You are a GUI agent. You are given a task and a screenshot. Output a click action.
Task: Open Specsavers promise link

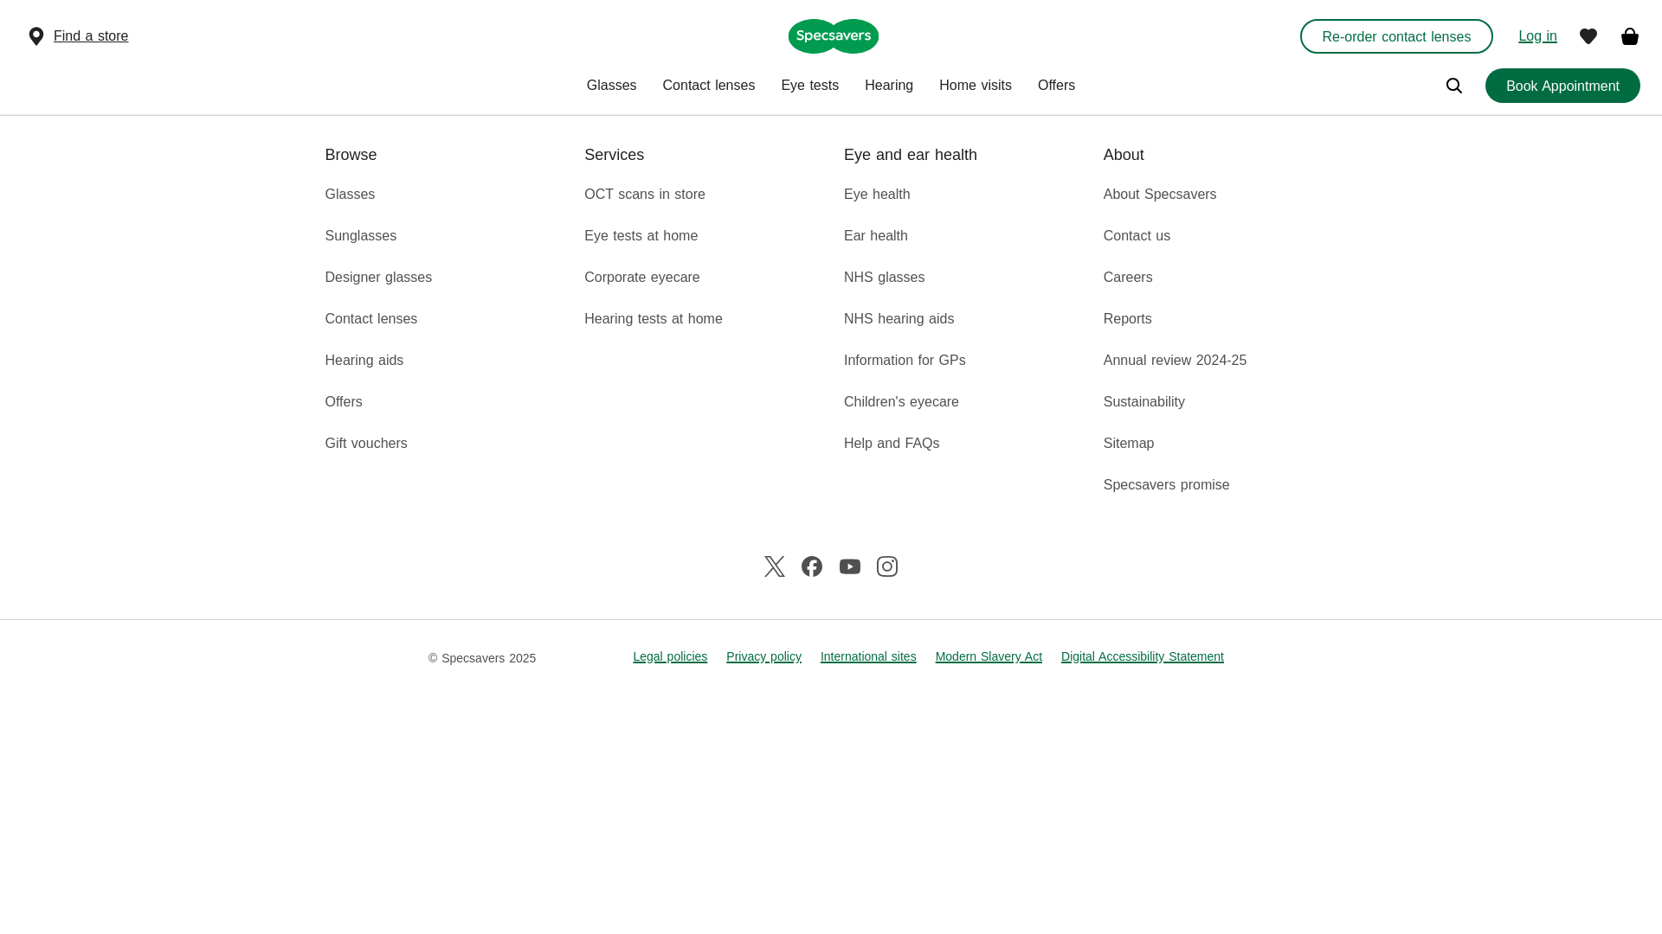(1165, 485)
